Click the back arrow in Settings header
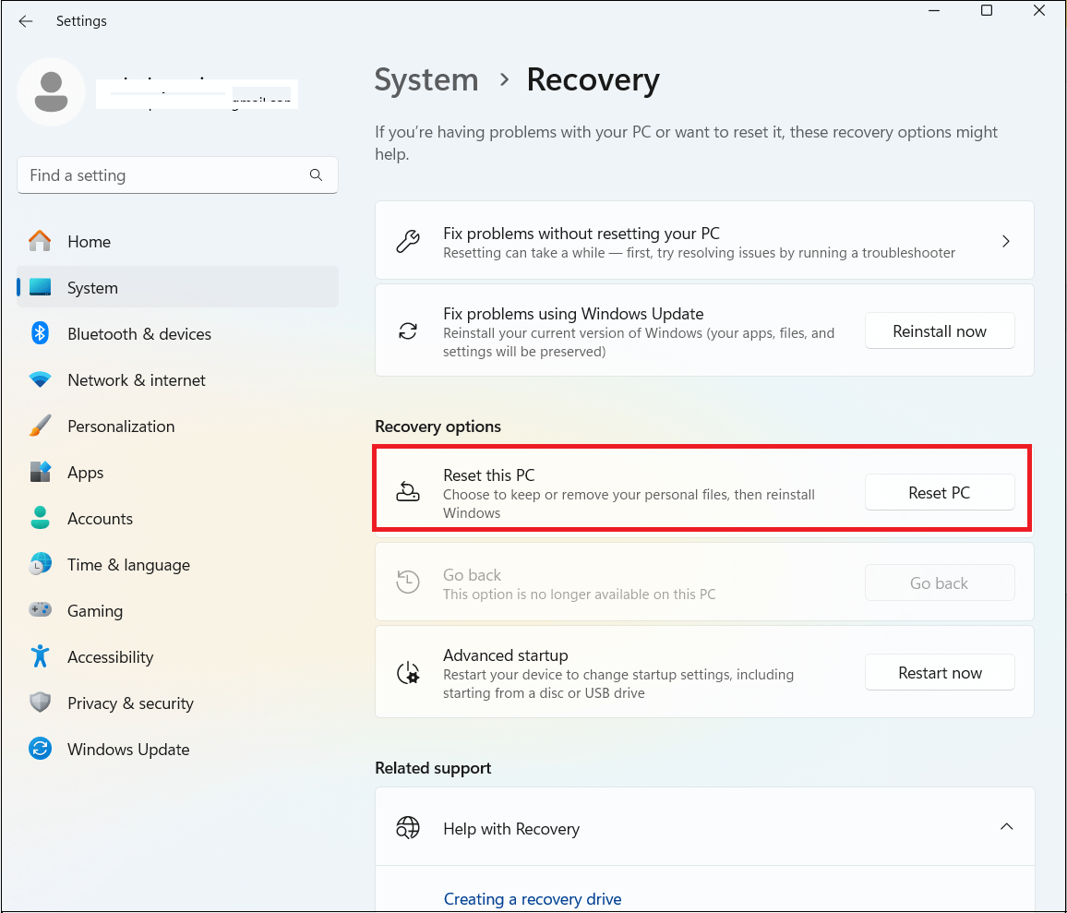Image resolution: width=1067 pixels, height=913 pixels. [x=26, y=21]
